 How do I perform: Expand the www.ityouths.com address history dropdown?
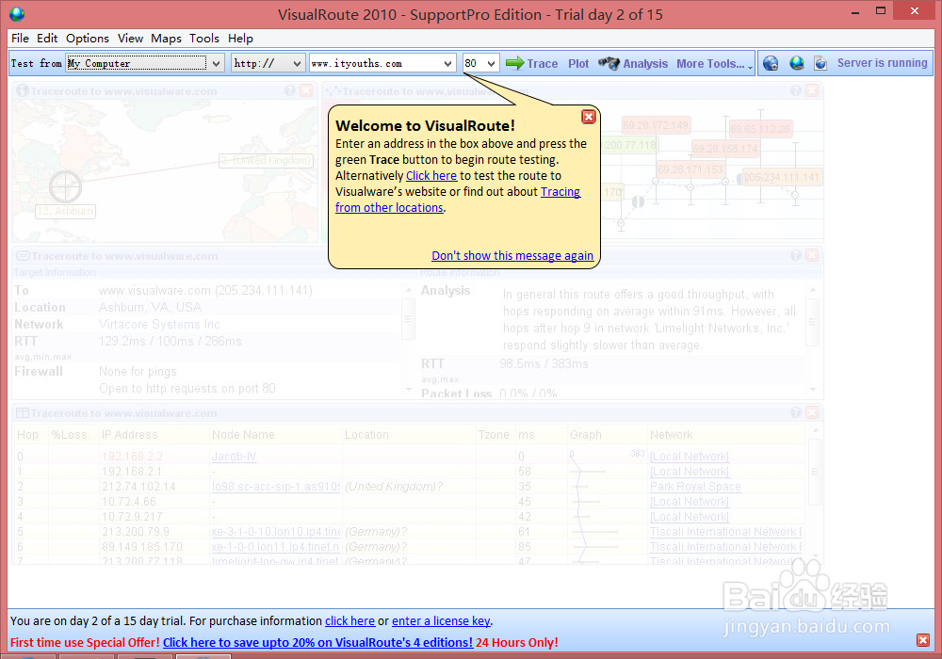tap(447, 63)
